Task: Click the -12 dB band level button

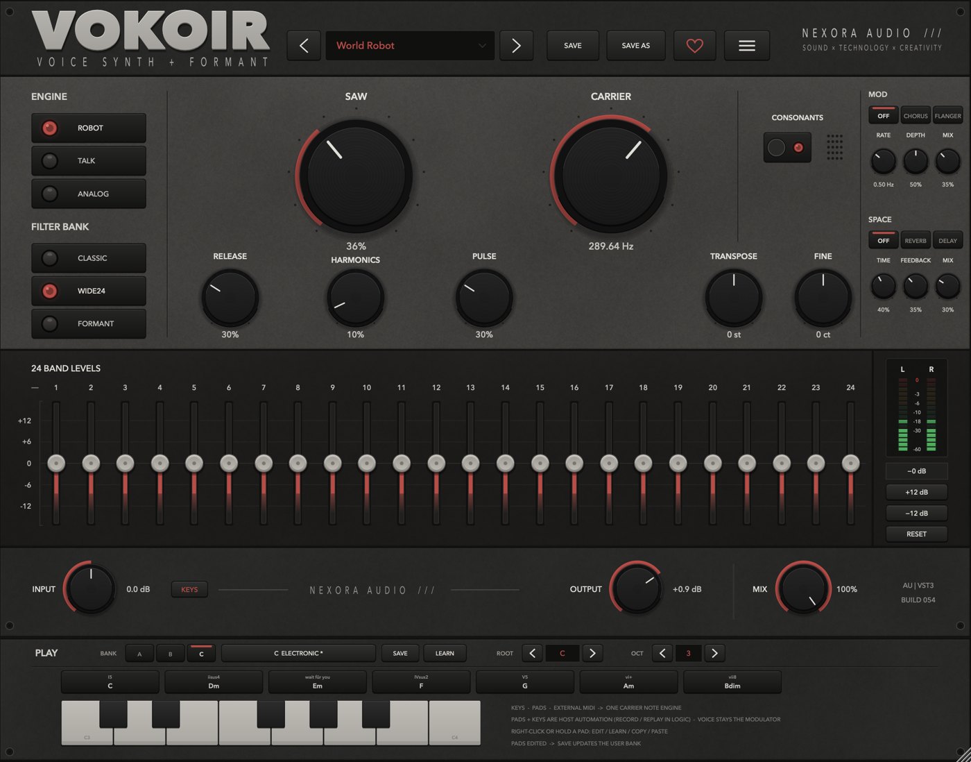Action: 916,513
